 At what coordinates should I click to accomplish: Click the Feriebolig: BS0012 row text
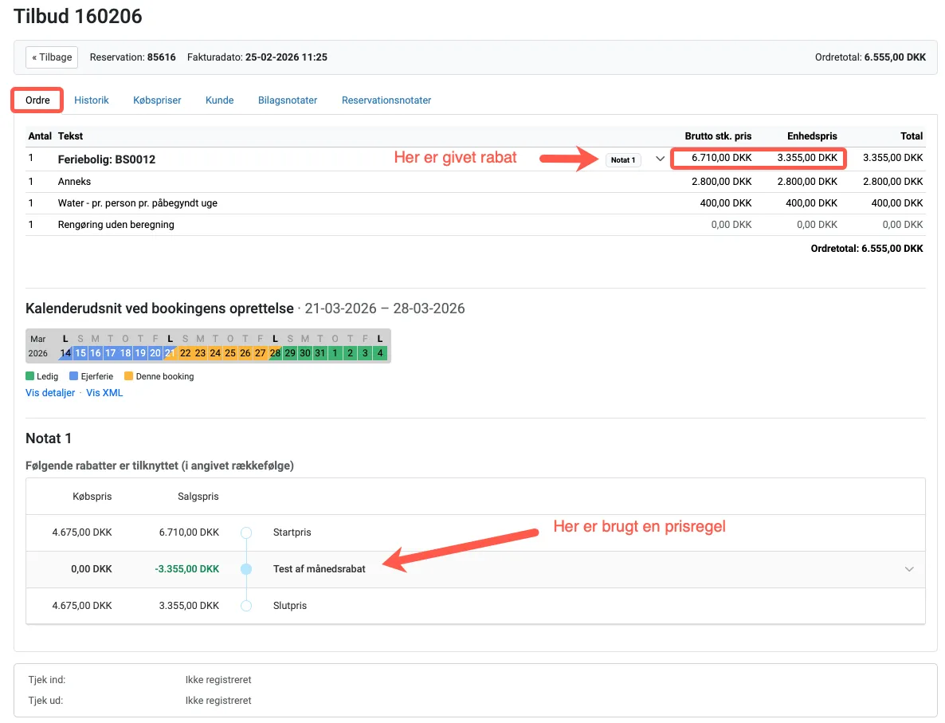(x=107, y=159)
